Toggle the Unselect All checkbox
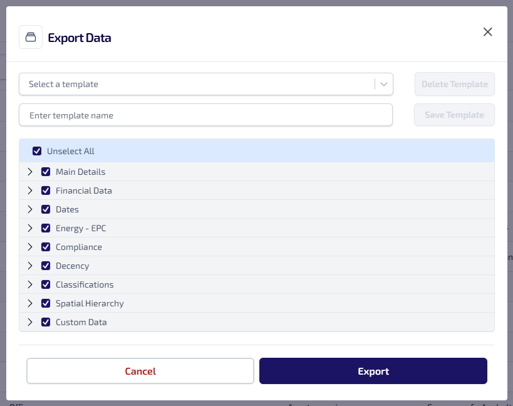The width and height of the screenshot is (513, 406). pos(37,151)
